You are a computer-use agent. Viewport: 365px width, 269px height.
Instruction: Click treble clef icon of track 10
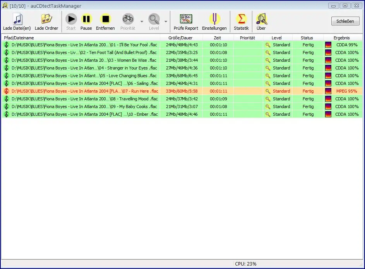point(7,114)
